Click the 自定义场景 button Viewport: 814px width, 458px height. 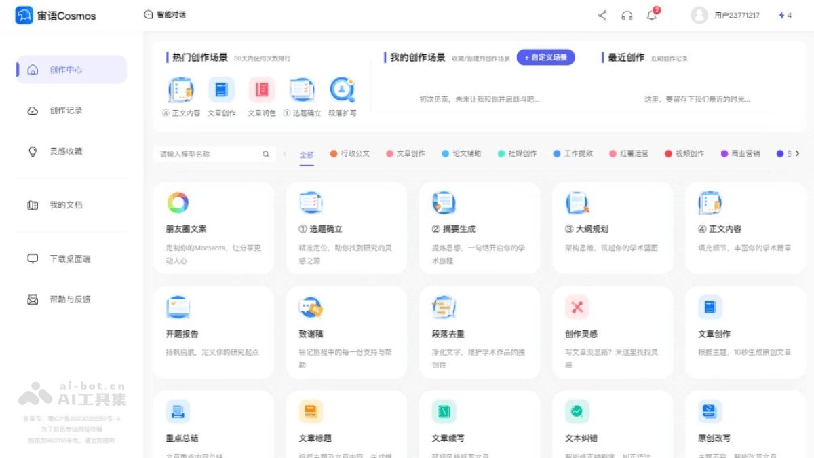pyautogui.click(x=546, y=57)
